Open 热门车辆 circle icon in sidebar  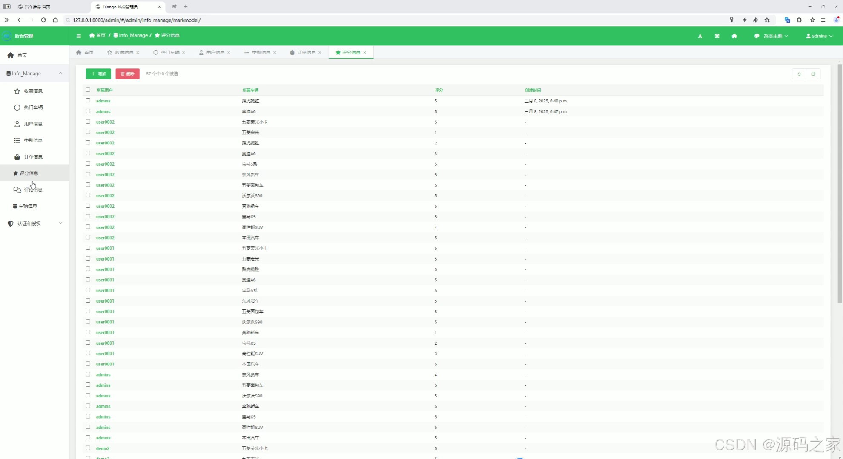(x=17, y=108)
